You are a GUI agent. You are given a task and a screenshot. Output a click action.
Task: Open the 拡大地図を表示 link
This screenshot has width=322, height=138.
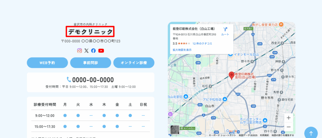182,50
